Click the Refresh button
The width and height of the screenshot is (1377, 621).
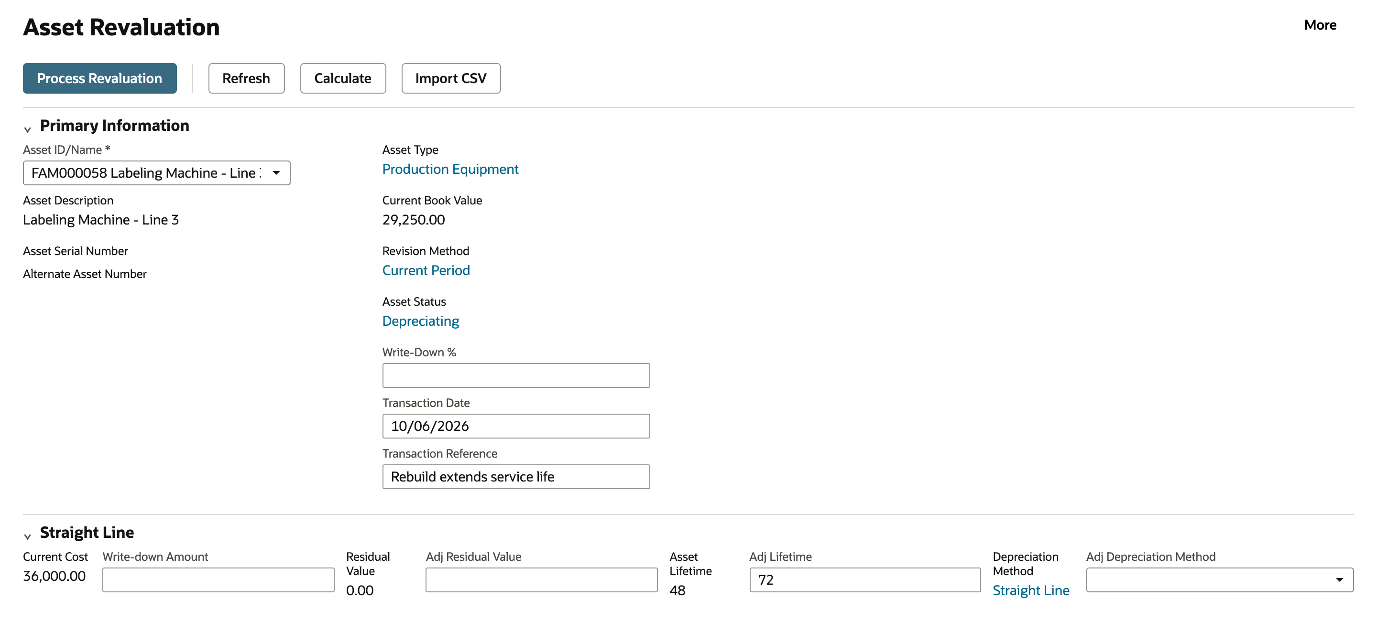click(246, 78)
